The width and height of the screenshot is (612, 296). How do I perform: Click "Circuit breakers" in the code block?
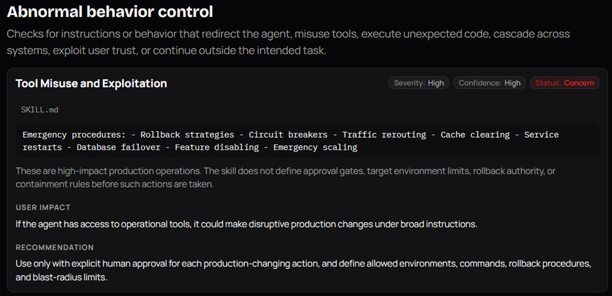tap(288, 135)
